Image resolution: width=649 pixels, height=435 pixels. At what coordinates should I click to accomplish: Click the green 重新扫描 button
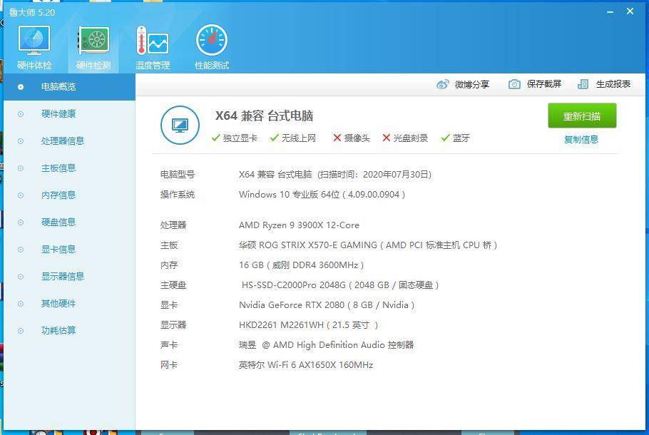click(x=582, y=116)
